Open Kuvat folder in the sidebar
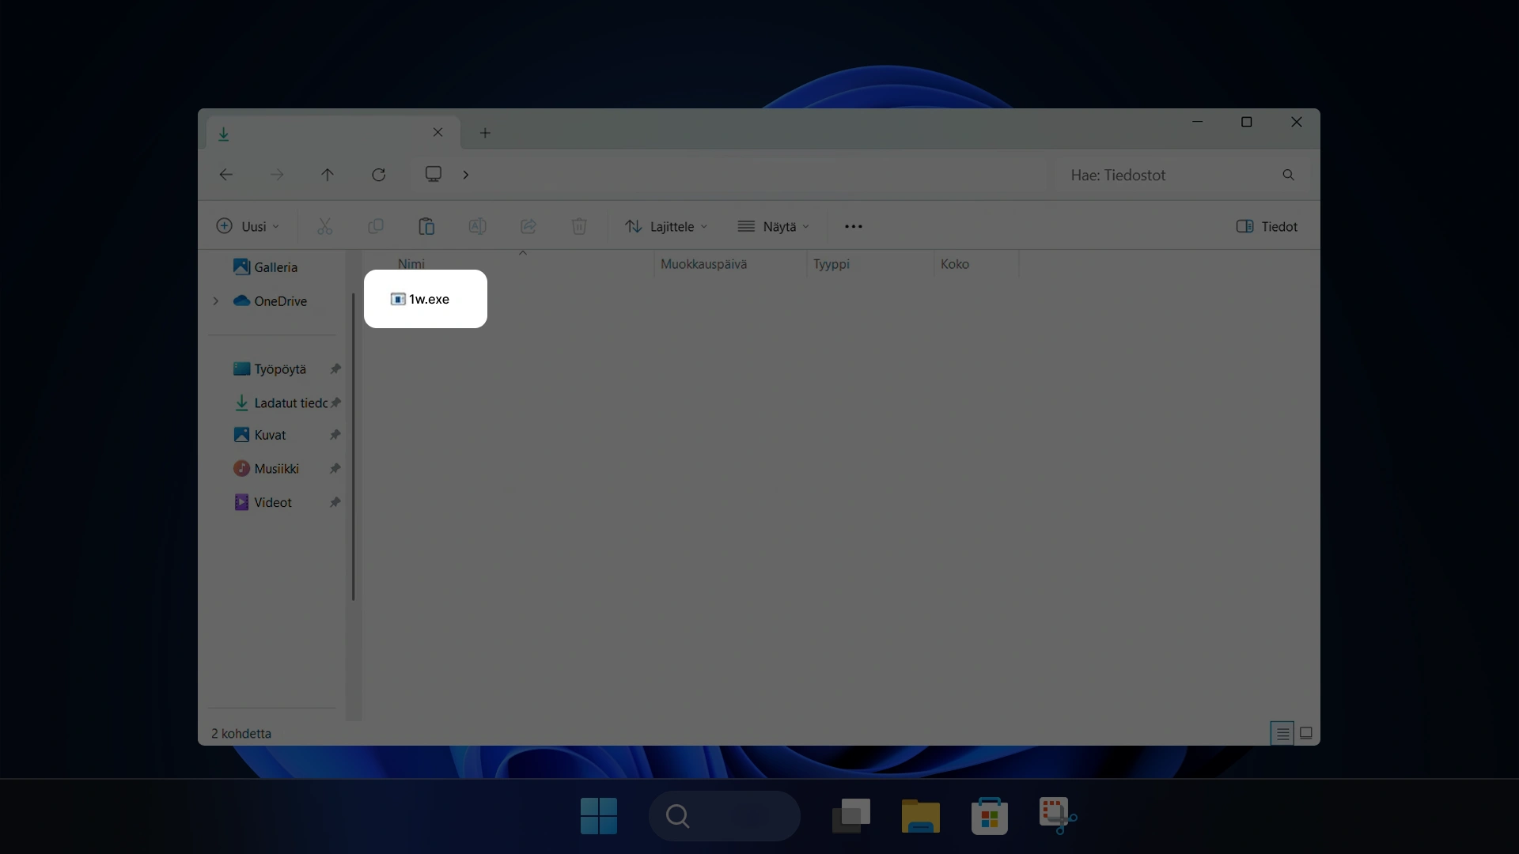Screen dimensions: 1519x854 coord(260,435)
